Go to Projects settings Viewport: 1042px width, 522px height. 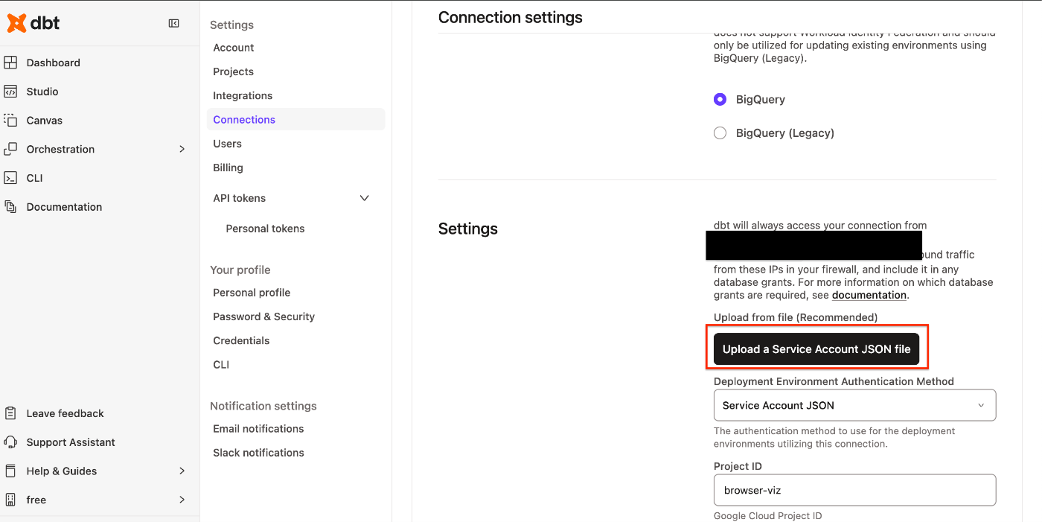coord(234,71)
